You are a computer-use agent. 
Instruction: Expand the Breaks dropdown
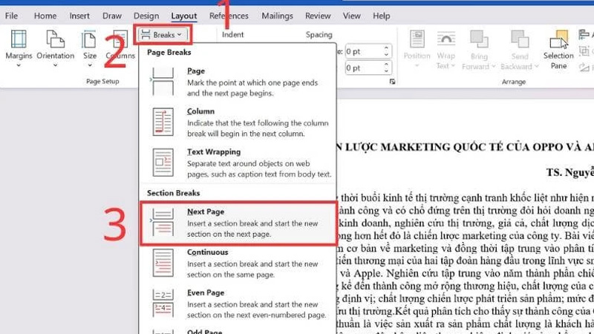pos(161,34)
